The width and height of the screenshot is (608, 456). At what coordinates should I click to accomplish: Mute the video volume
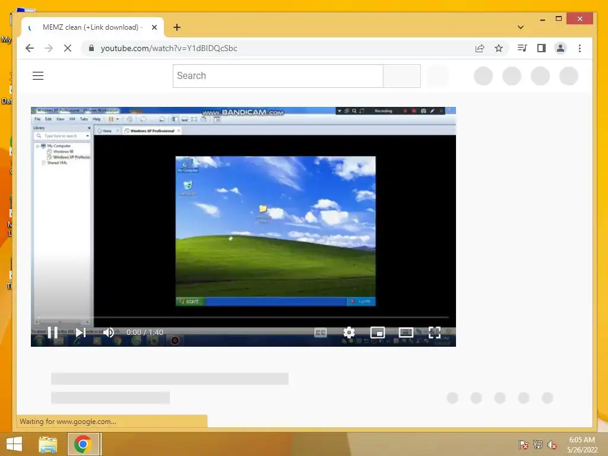tap(109, 332)
